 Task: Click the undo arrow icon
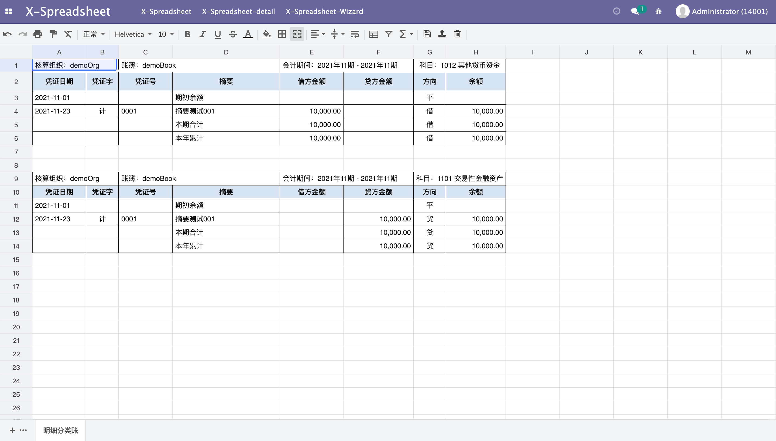point(8,34)
